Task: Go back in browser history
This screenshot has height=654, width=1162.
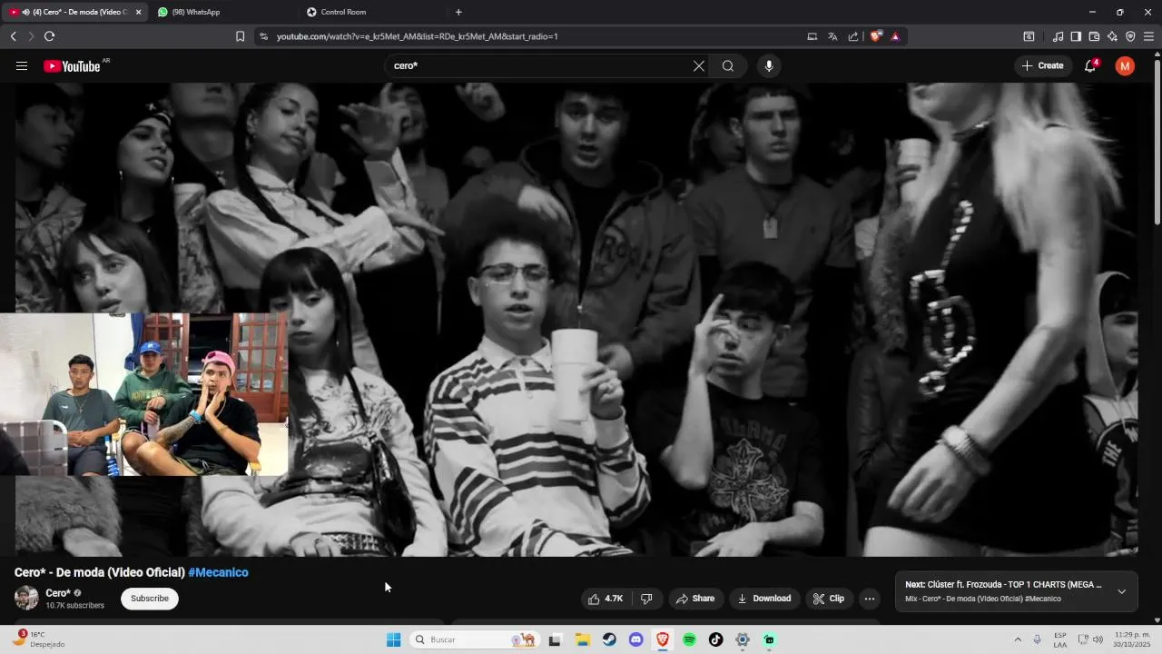Action: pos(13,36)
